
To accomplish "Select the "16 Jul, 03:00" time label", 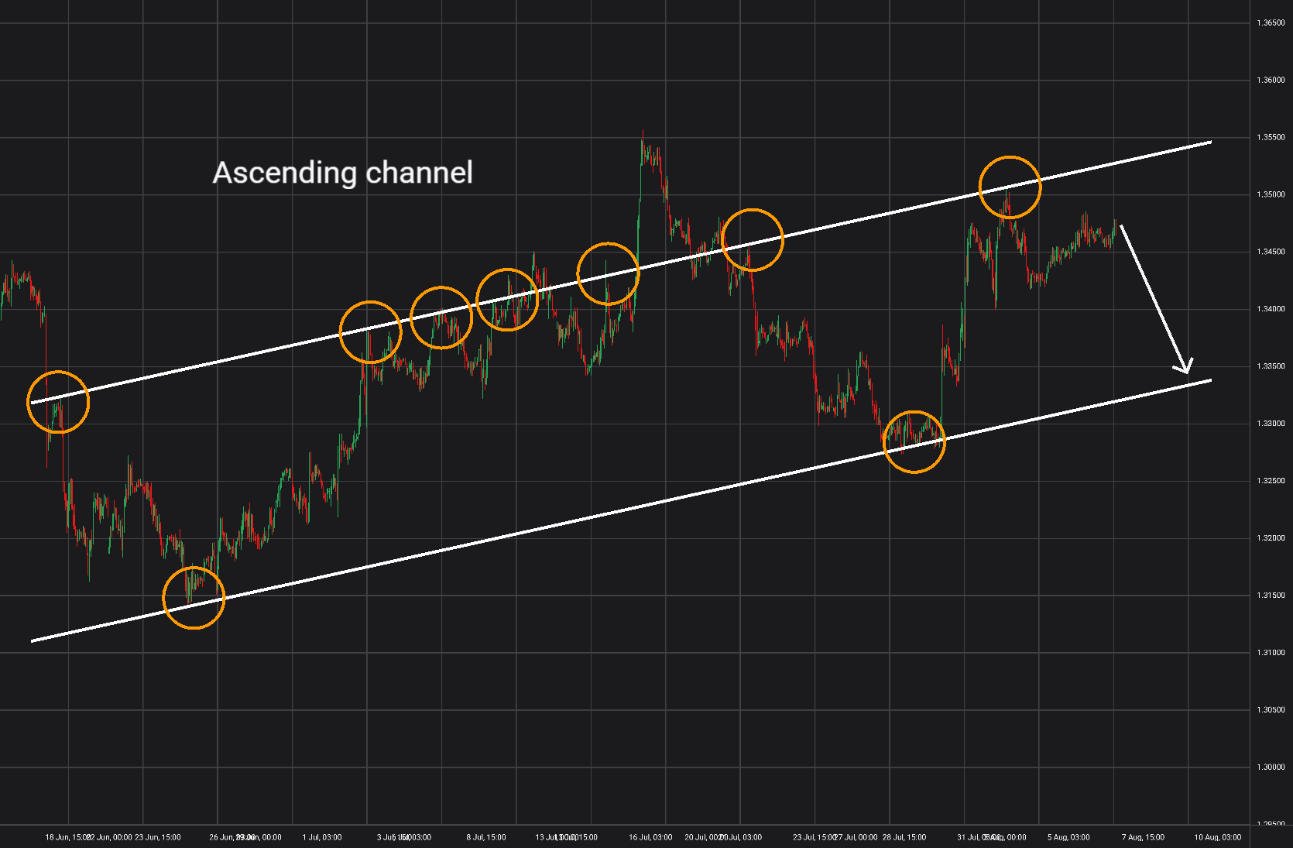I will pyautogui.click(x=650, y=837).
